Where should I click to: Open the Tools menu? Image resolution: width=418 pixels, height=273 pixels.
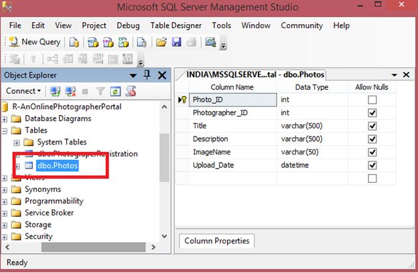tap(221, 25)
